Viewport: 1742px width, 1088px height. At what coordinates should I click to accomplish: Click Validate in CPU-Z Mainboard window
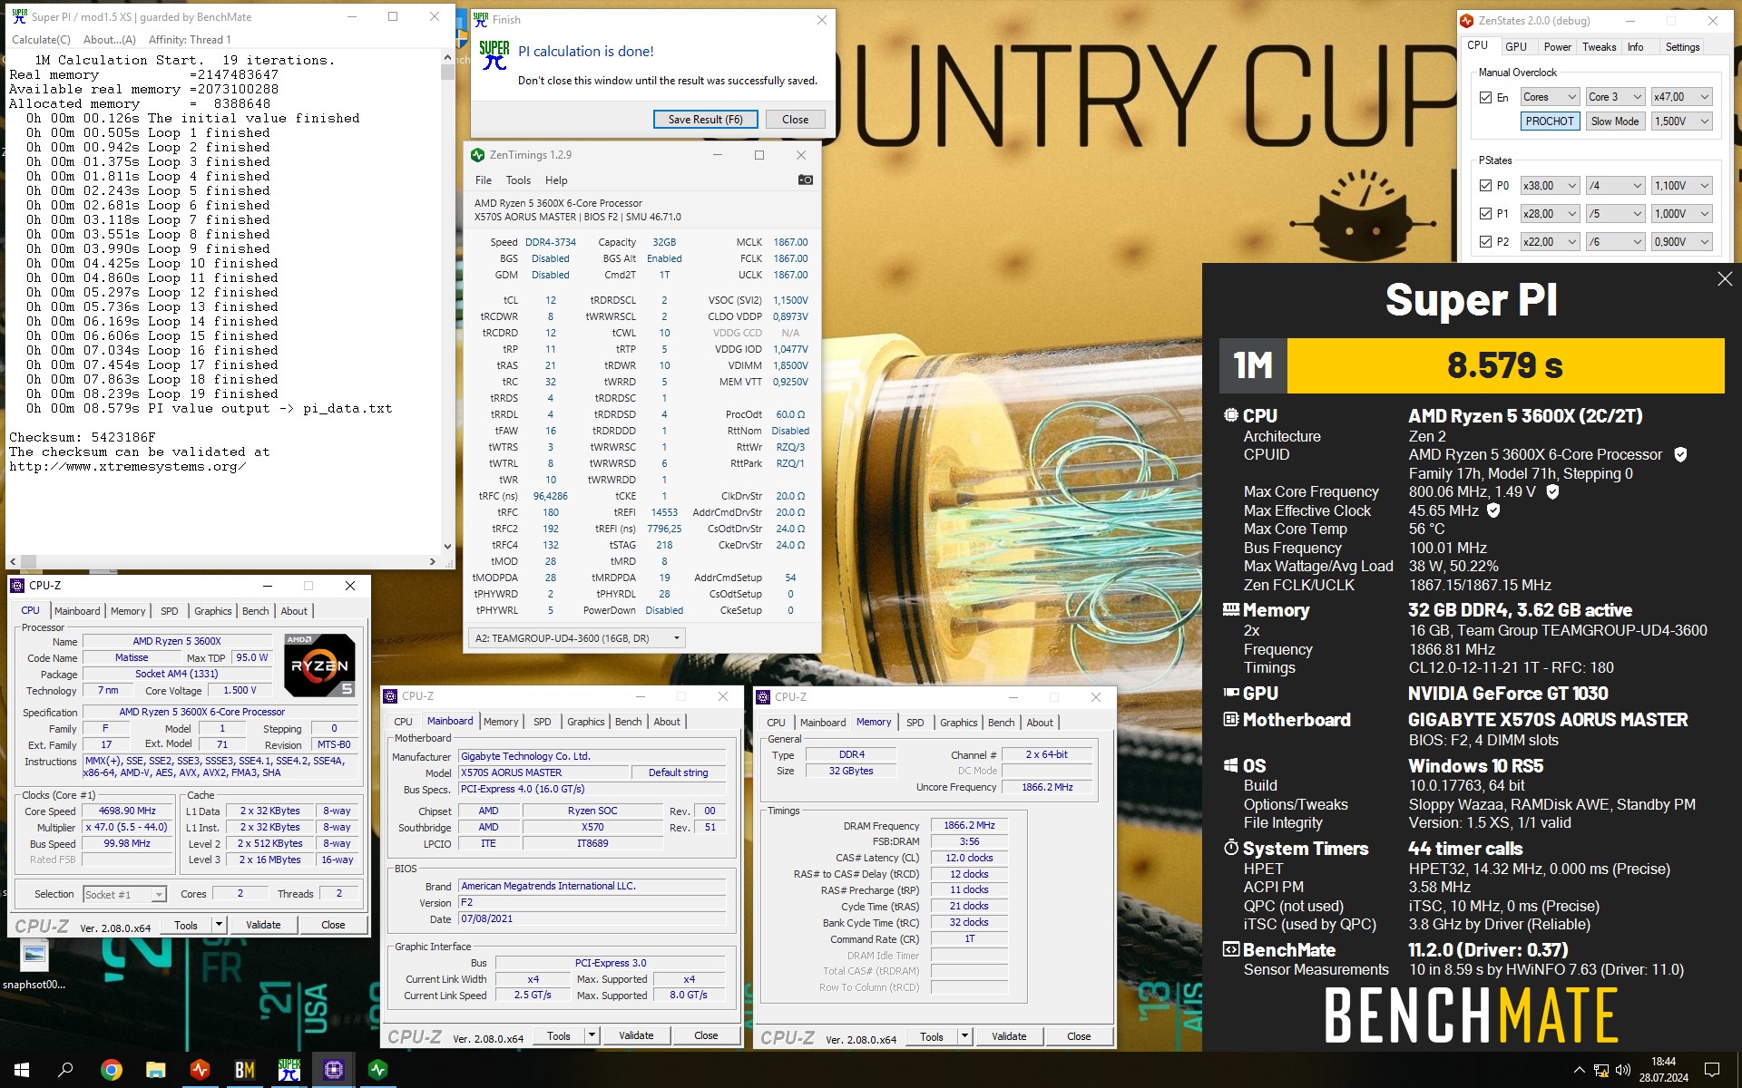coord(636,1035)
